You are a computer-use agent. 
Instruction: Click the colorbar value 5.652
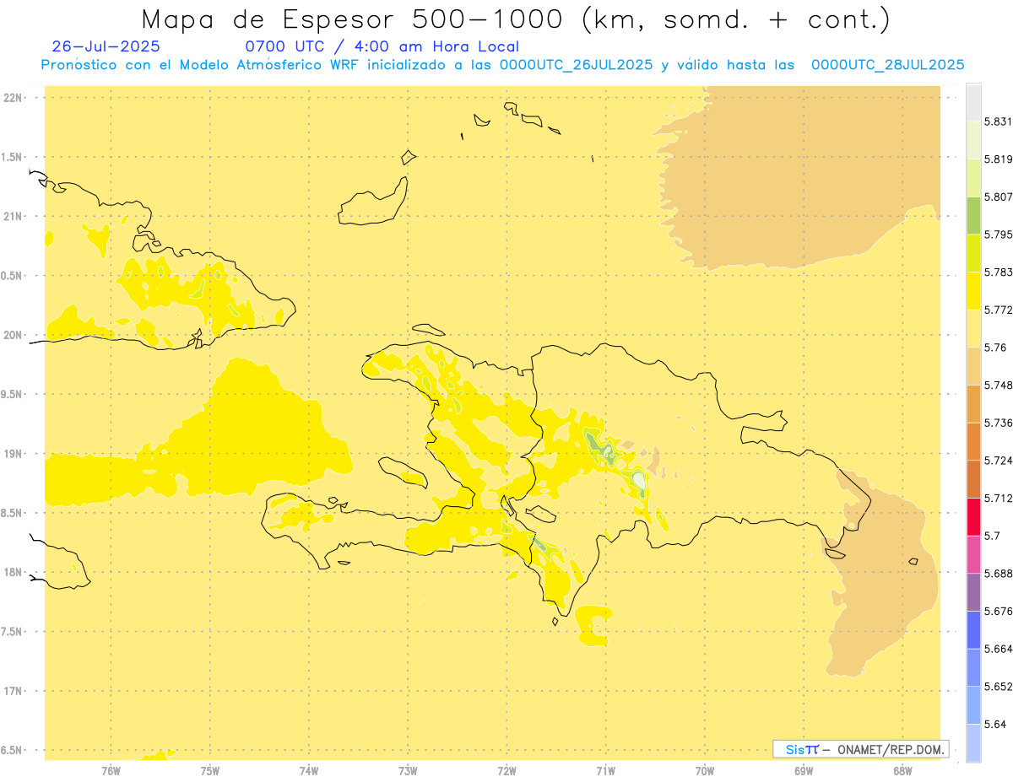click(998, 687)
